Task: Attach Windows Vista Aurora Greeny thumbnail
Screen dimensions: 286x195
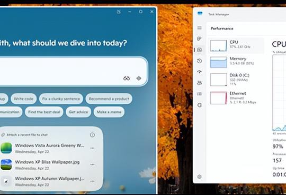Action: pyautogui.click(x=6, y=148)
